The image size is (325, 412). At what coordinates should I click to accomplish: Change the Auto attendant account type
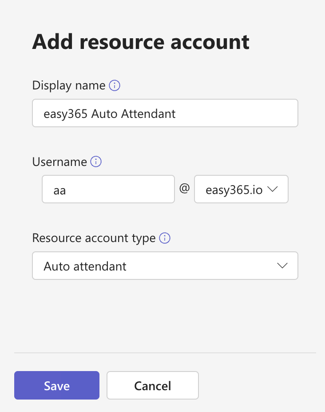164,265
